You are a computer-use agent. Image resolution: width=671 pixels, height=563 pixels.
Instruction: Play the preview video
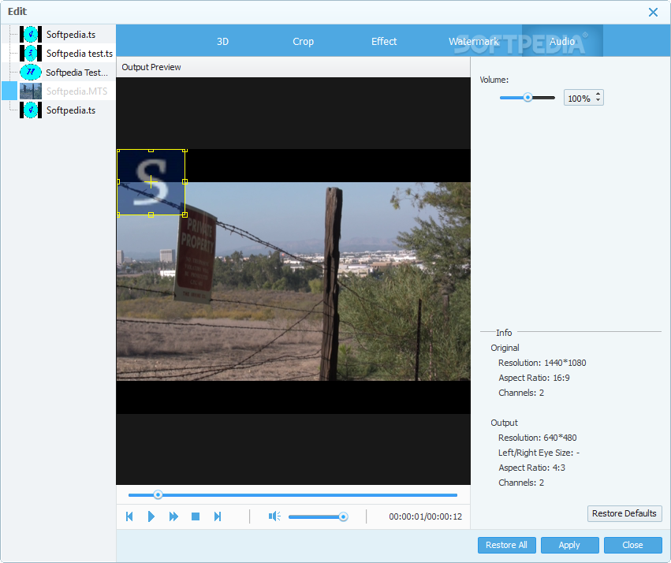click(151, 516)
